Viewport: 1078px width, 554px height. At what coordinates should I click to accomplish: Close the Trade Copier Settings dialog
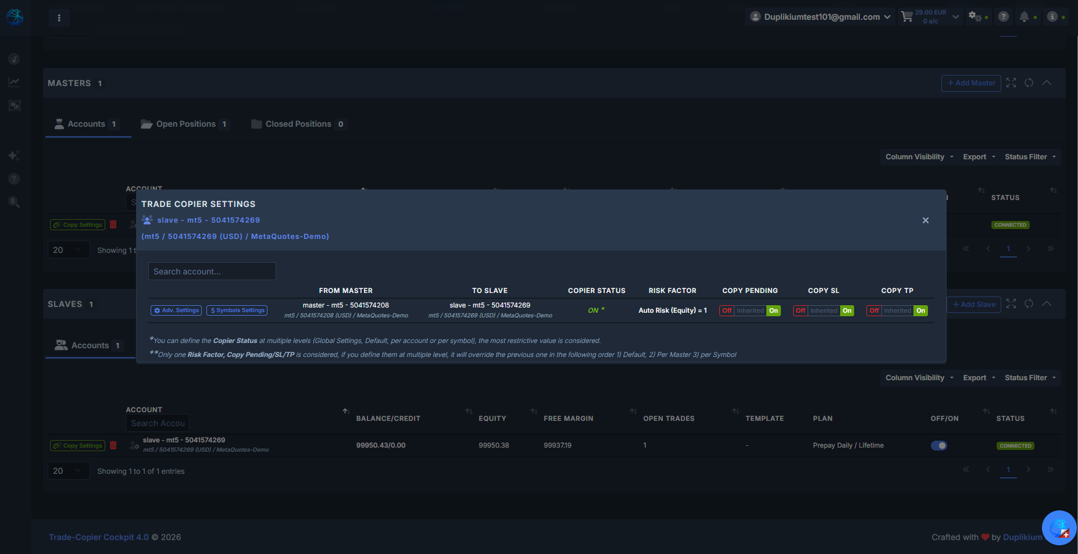[x=926, y=220]
